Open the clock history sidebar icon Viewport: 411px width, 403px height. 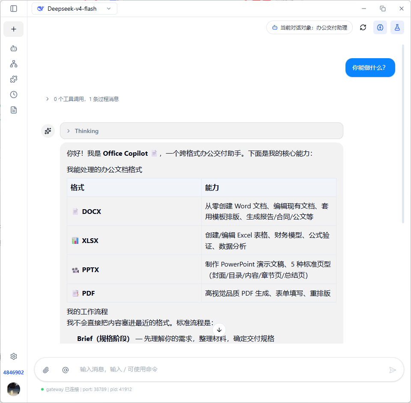[14, 95]
